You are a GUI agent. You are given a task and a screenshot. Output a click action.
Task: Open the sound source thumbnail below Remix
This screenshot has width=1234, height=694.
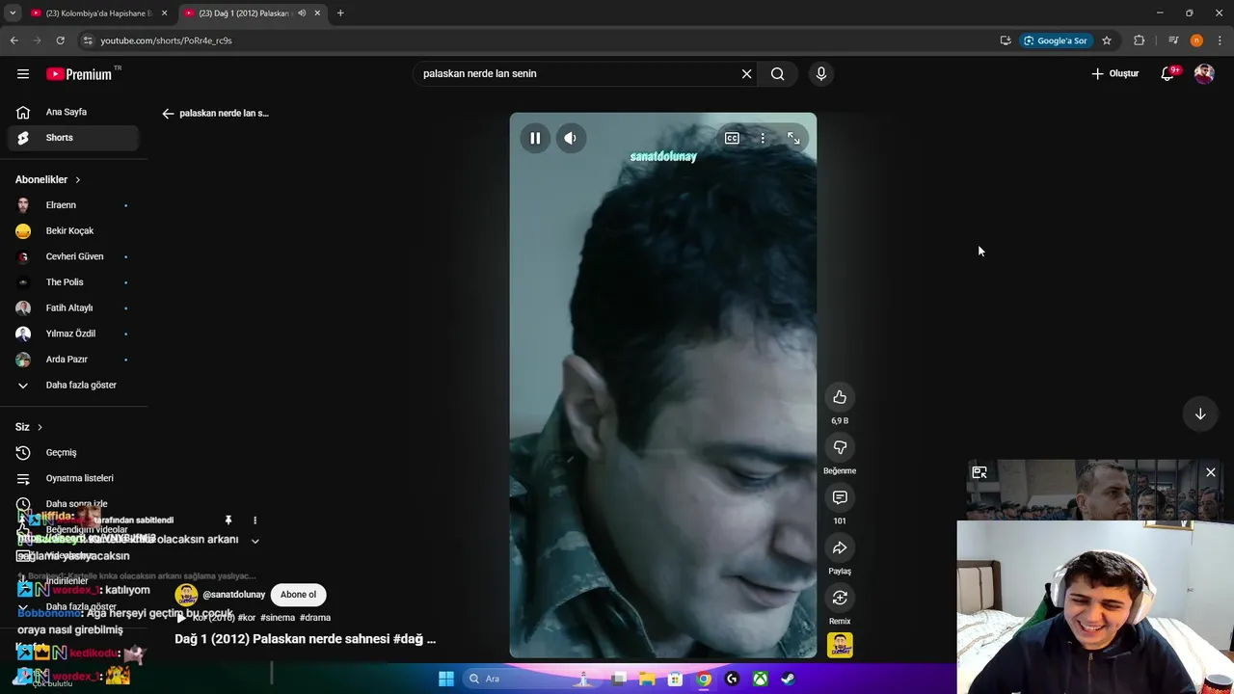point(840,645)
